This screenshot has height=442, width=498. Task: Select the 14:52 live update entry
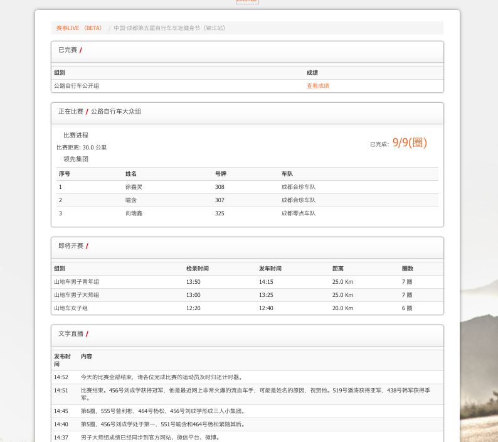[x=247, y=377]
